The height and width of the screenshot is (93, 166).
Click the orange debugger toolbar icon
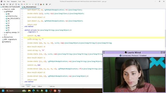41,4
